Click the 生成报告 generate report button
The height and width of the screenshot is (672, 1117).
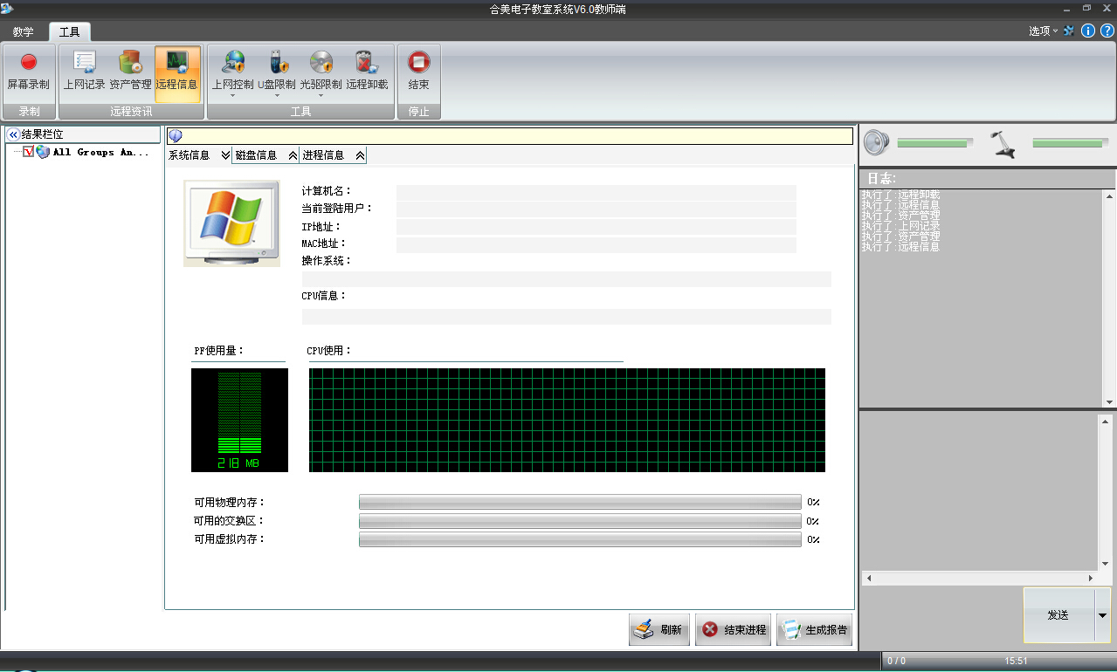pyautogui.click(x=814, y=629)
